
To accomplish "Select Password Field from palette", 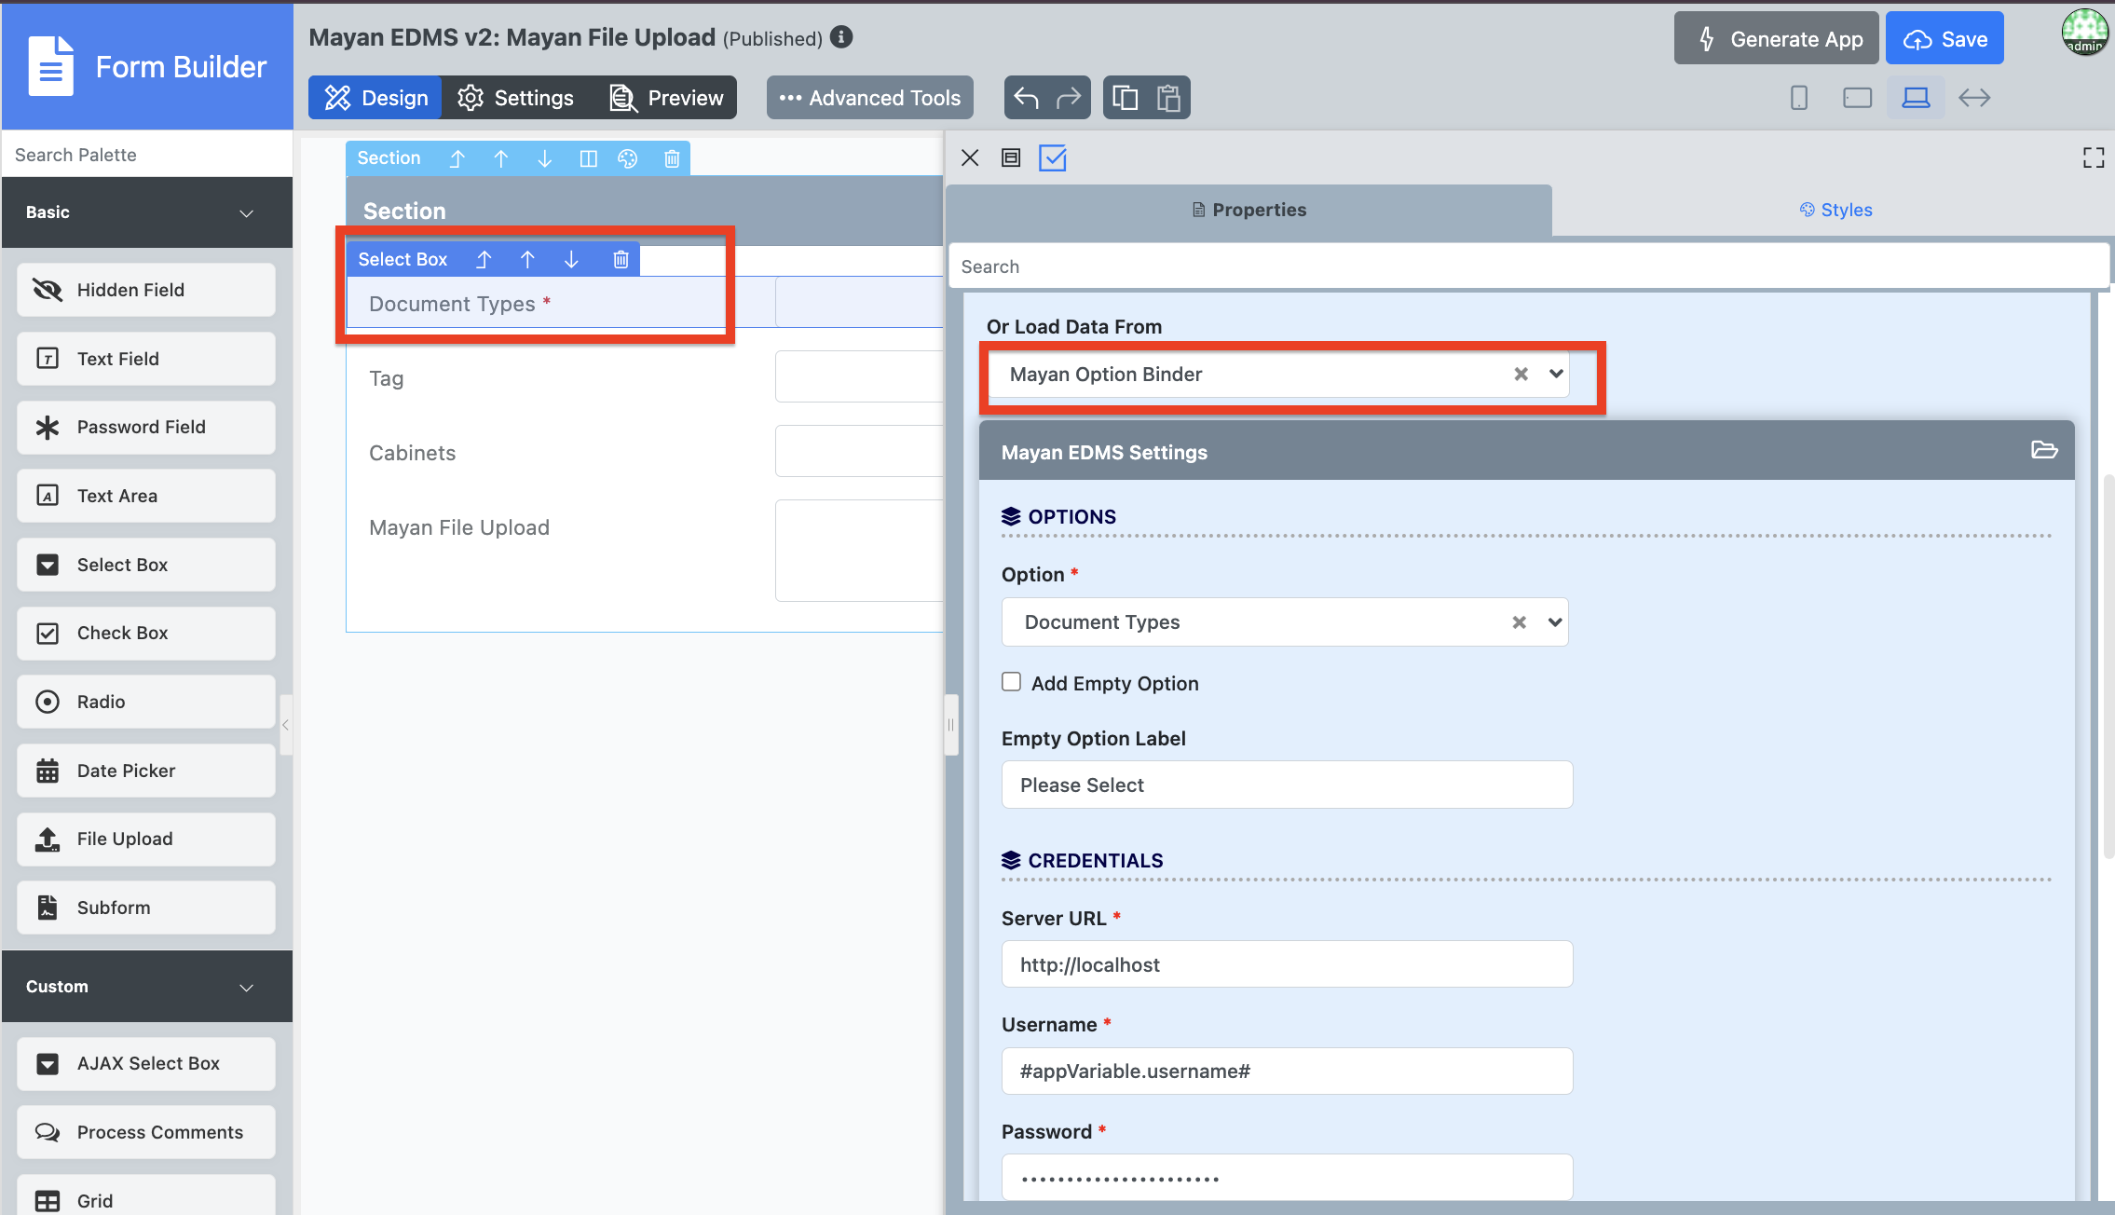I will 146,427.
